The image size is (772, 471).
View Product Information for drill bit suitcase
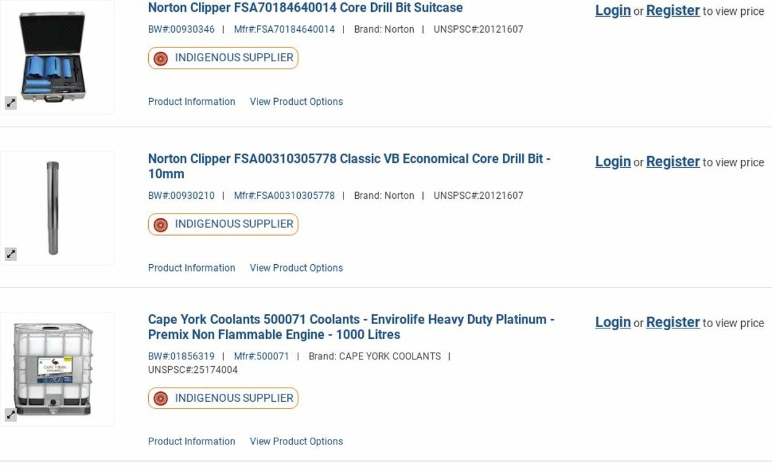point(191,102)
